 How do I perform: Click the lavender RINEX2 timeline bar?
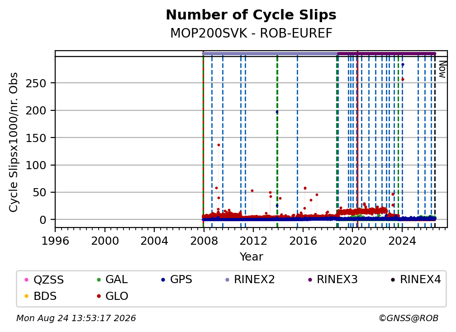pyautogui.click(x=270, y=53)
